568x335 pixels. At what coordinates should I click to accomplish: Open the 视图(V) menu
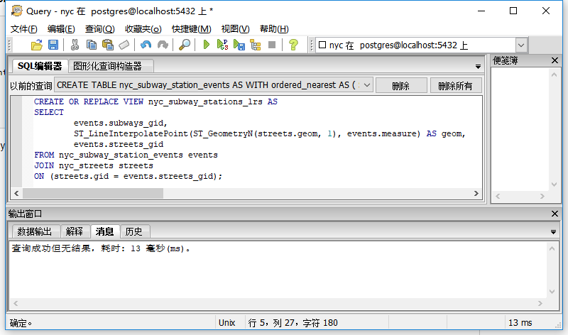(x=236, y=29)
